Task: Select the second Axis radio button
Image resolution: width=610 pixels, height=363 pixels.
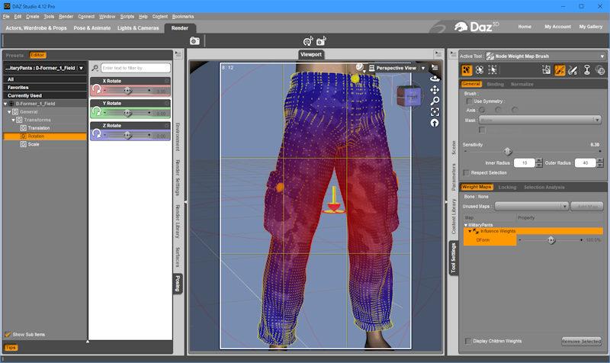Action: tap(499, 110)
